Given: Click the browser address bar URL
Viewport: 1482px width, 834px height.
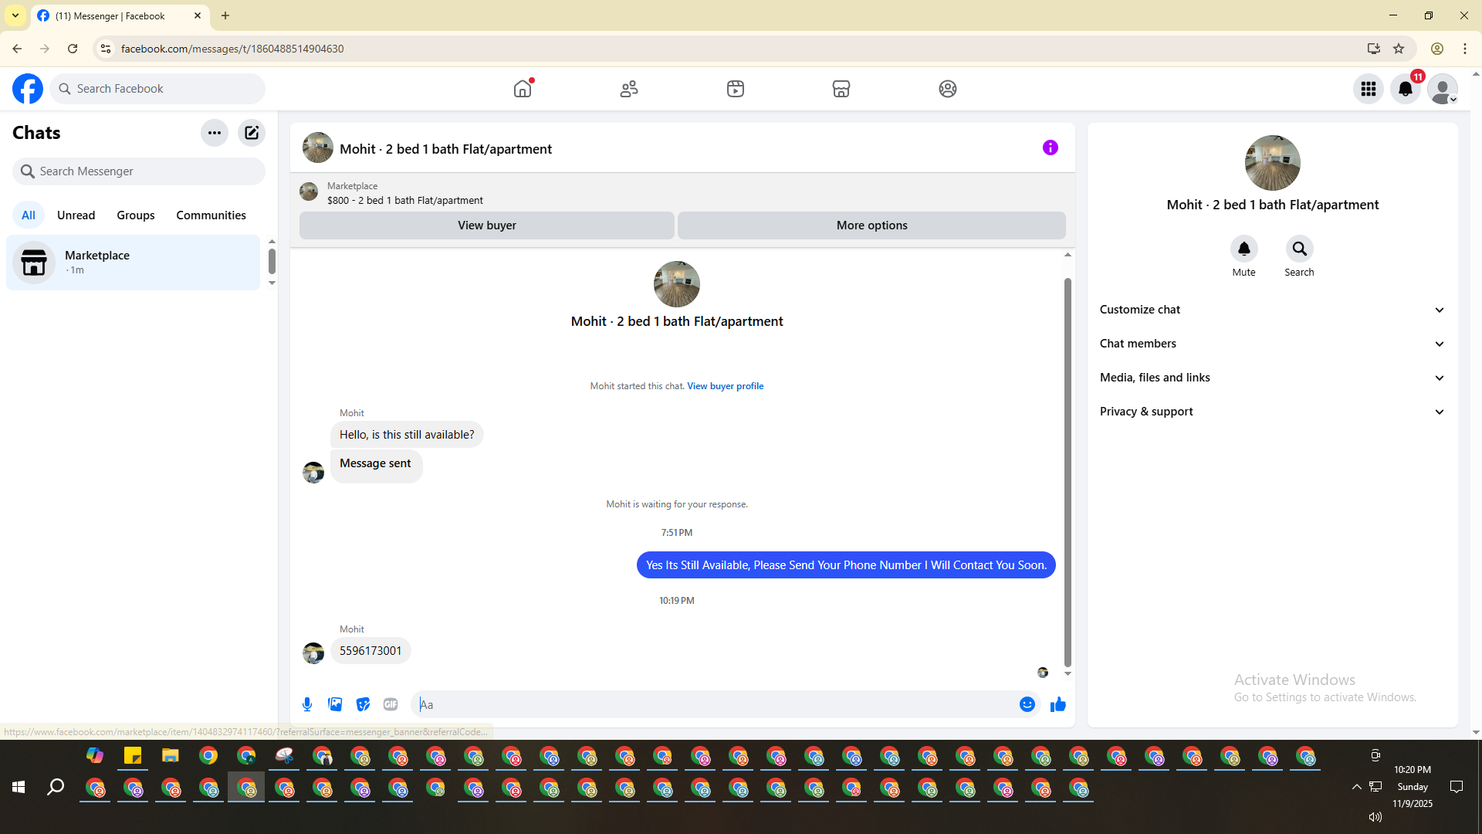Looking at the screenshot, I should (232, 49).
